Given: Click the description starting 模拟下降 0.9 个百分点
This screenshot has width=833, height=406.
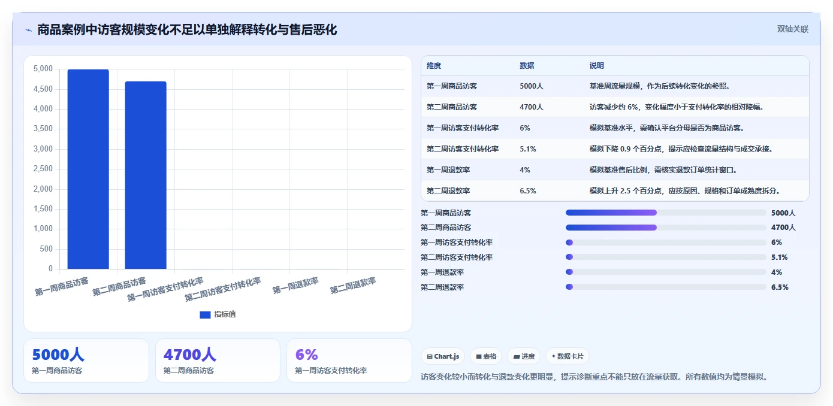Looking at the screenshot, I should (681, 149).
